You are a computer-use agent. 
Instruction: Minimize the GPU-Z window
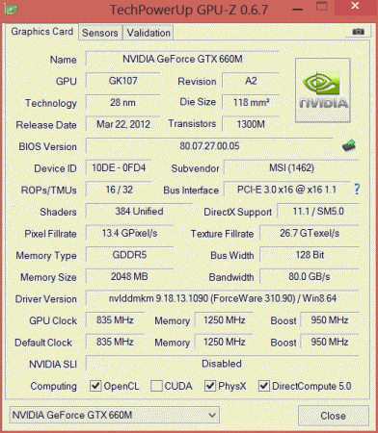coord(297,9)
